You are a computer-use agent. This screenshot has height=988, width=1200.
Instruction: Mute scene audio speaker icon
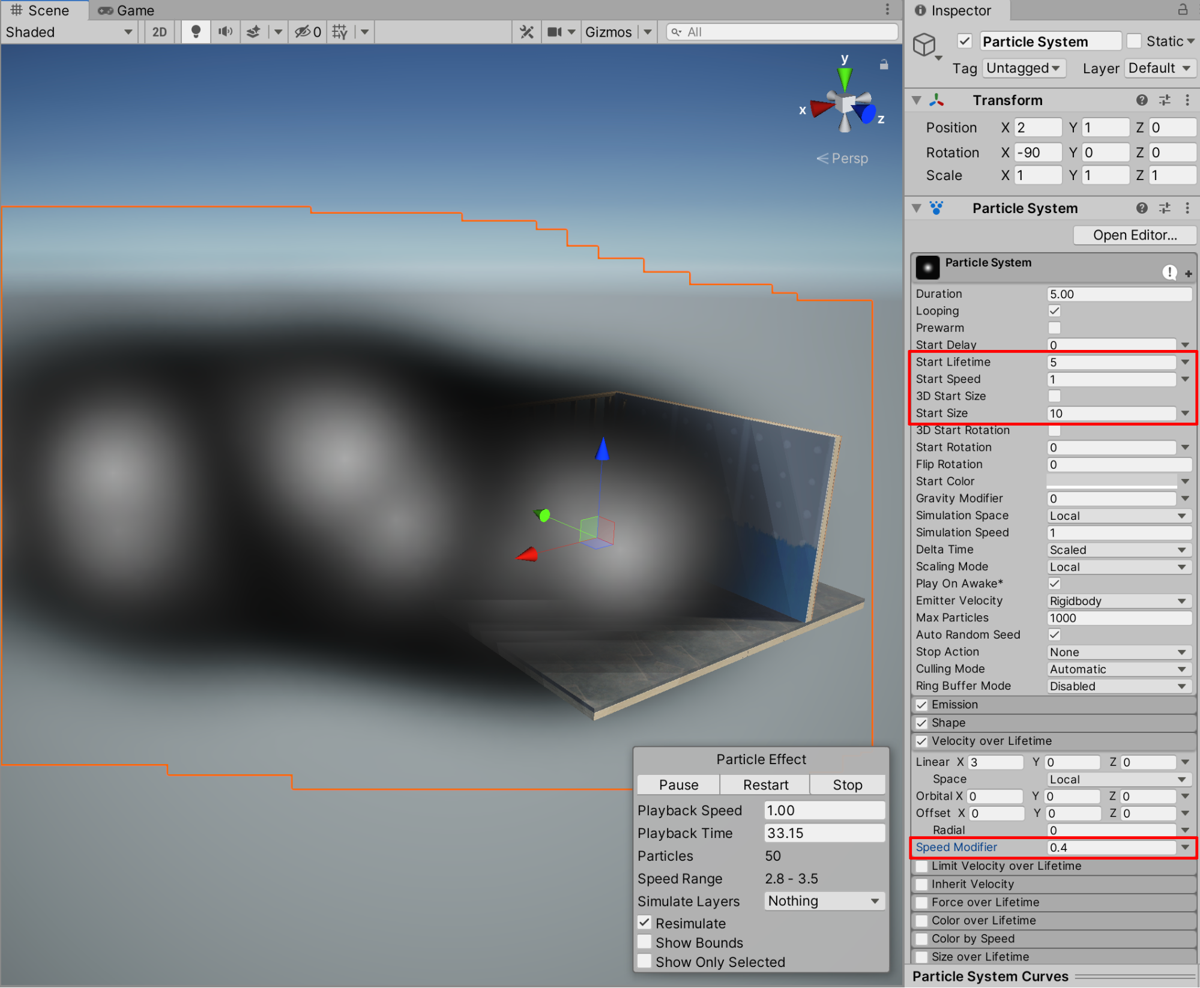pos(225,32)
